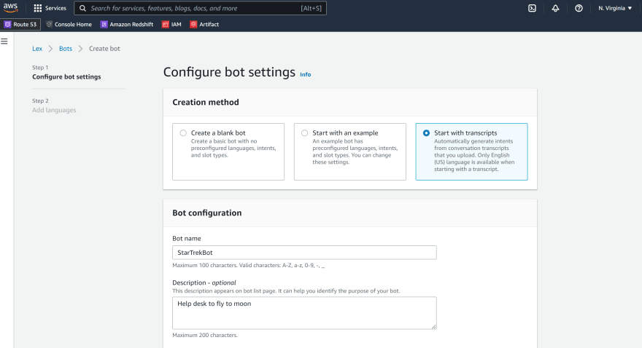Open the help question mark icon

coord(579,8)
